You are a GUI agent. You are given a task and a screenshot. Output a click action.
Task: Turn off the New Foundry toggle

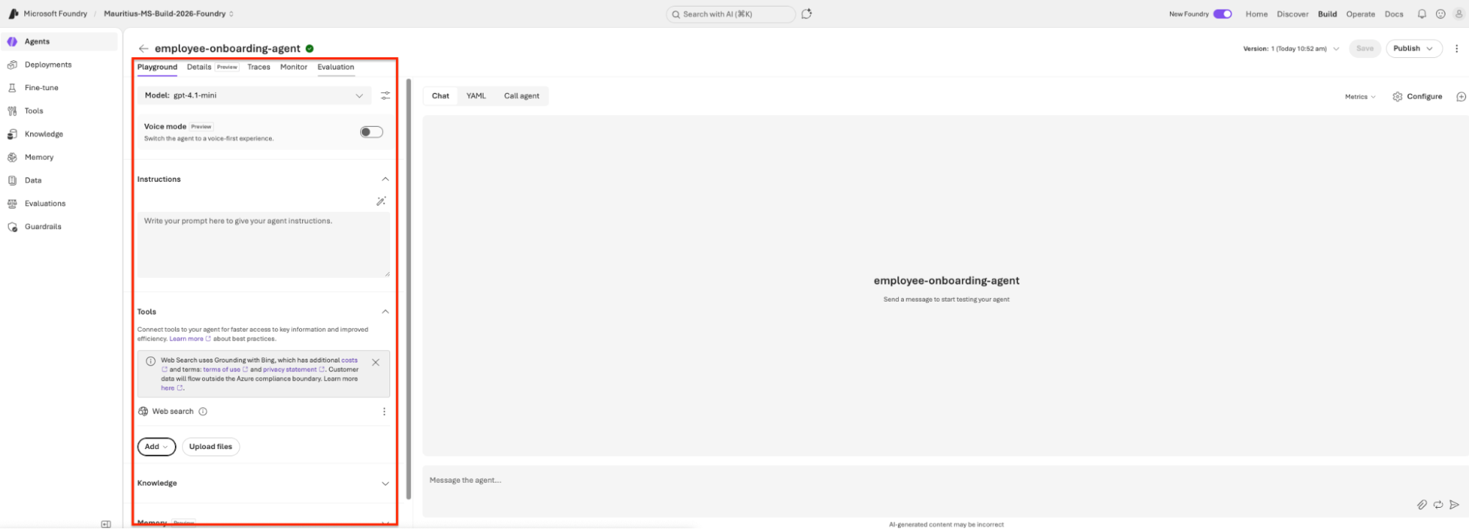[x=1223, y=14]
